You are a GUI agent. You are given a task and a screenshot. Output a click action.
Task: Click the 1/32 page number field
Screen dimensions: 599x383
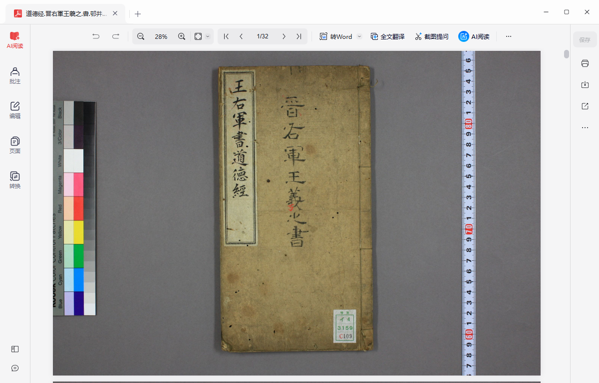263,36
